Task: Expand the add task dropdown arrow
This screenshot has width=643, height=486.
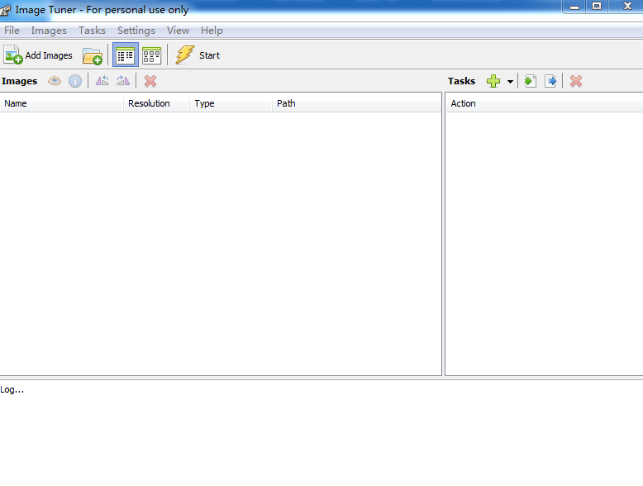Action: coord(510,81)
